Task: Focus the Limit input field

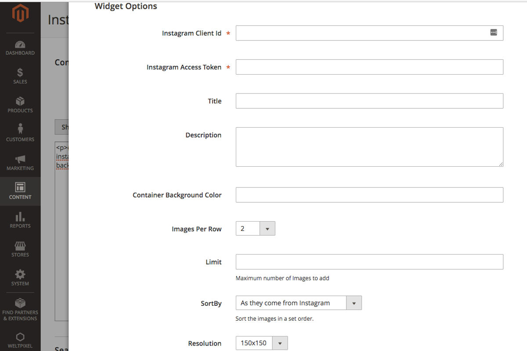Action: 369,262
